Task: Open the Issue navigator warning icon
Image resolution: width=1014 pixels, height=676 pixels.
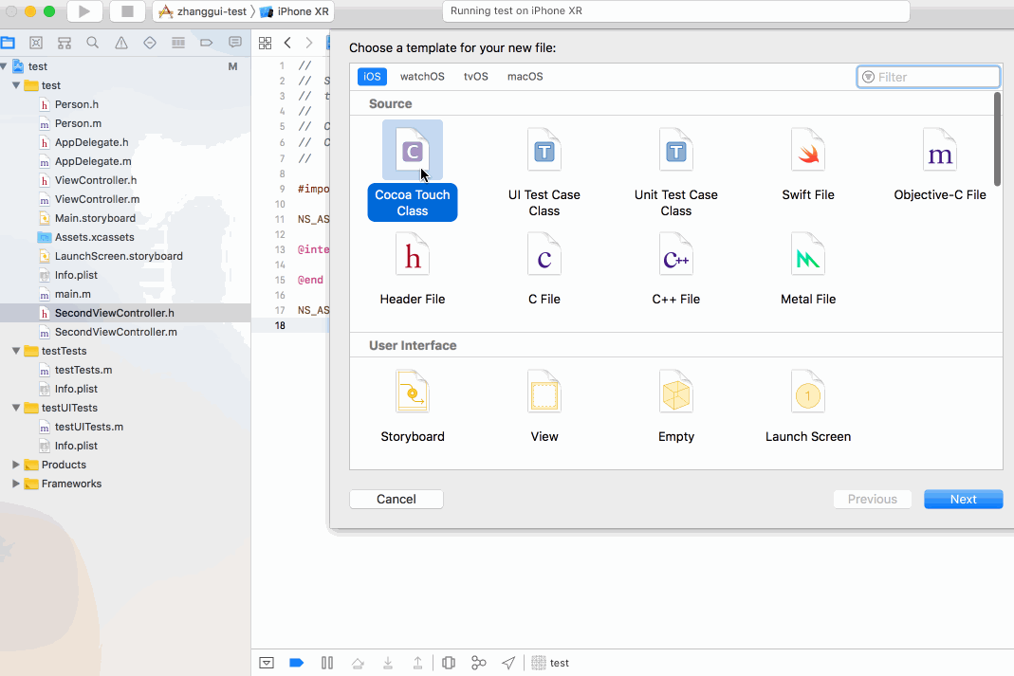Action: point(121,43)
